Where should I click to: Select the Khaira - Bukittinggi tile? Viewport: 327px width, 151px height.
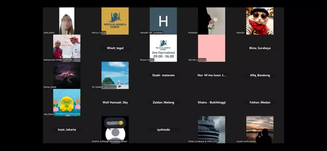point(211,102)
